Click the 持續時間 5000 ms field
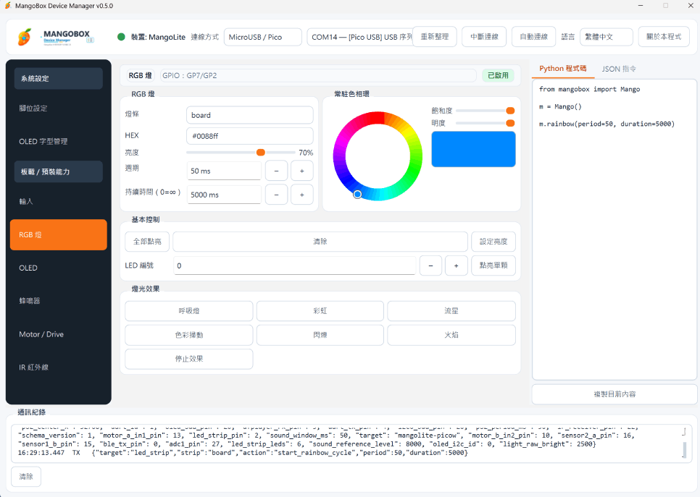700x497 pixels. (224, 195)
